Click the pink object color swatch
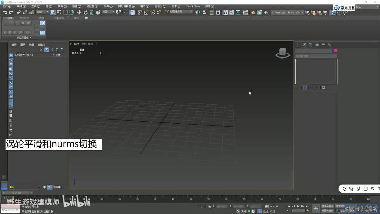This screenshot has width=380, height=214. pyautogui.click(x=335, y=51)
